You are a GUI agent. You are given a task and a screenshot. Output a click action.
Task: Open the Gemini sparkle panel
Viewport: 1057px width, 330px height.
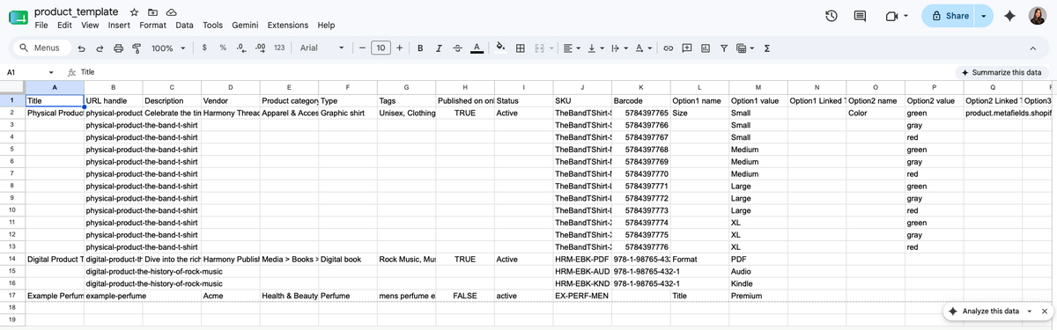(x=1009, y=17)
